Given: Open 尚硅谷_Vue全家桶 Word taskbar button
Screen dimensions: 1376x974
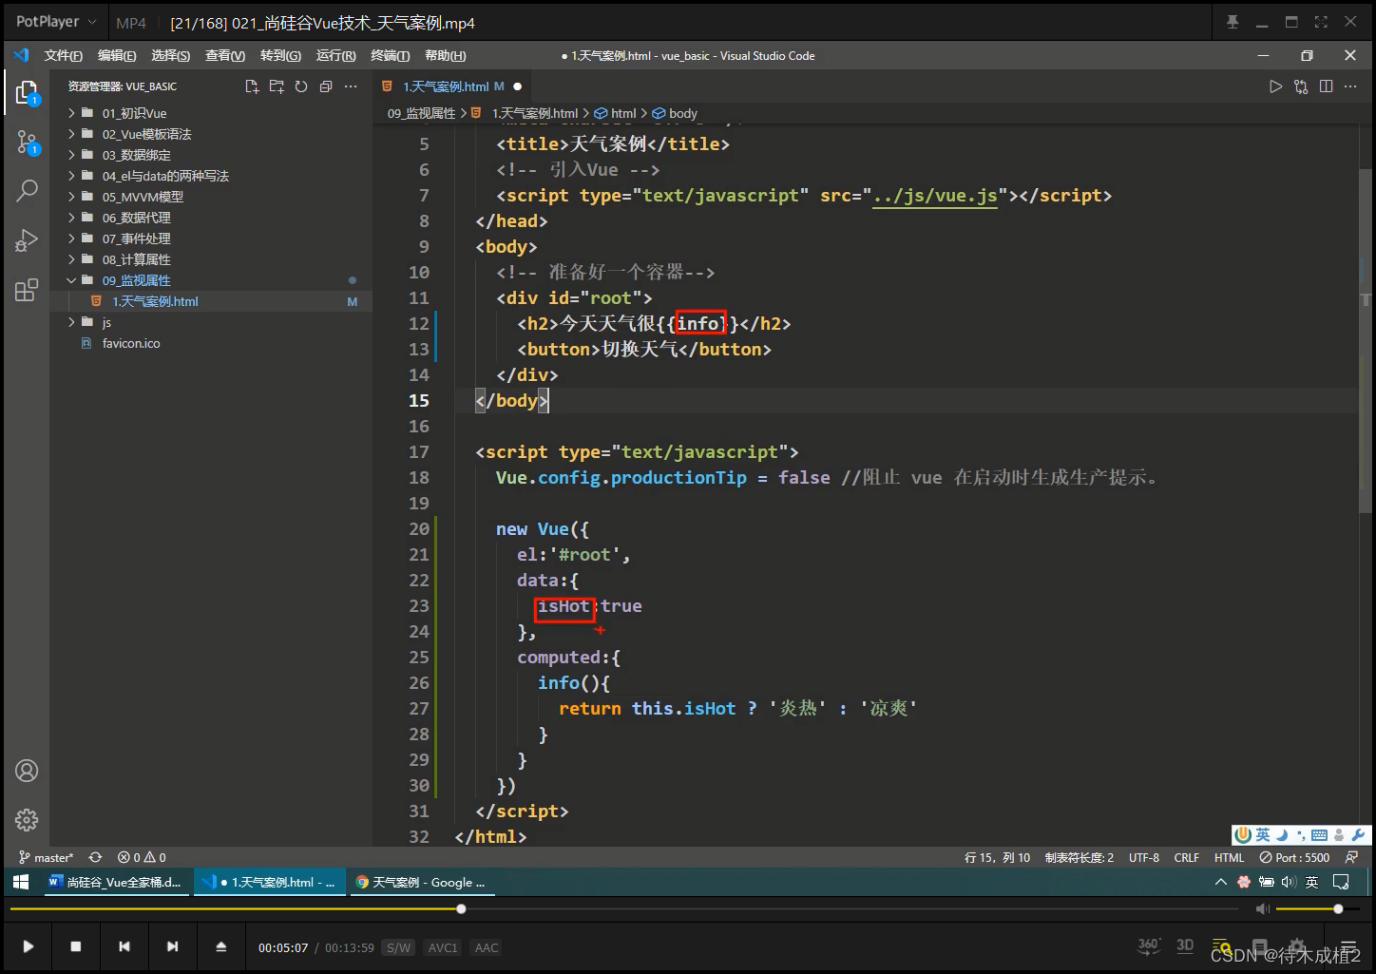Looking at the screenshot, I should coord(115,883).
